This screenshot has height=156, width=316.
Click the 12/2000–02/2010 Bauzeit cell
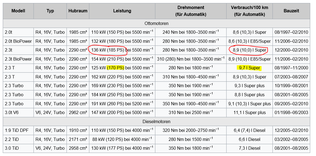(x=291, y=50)
